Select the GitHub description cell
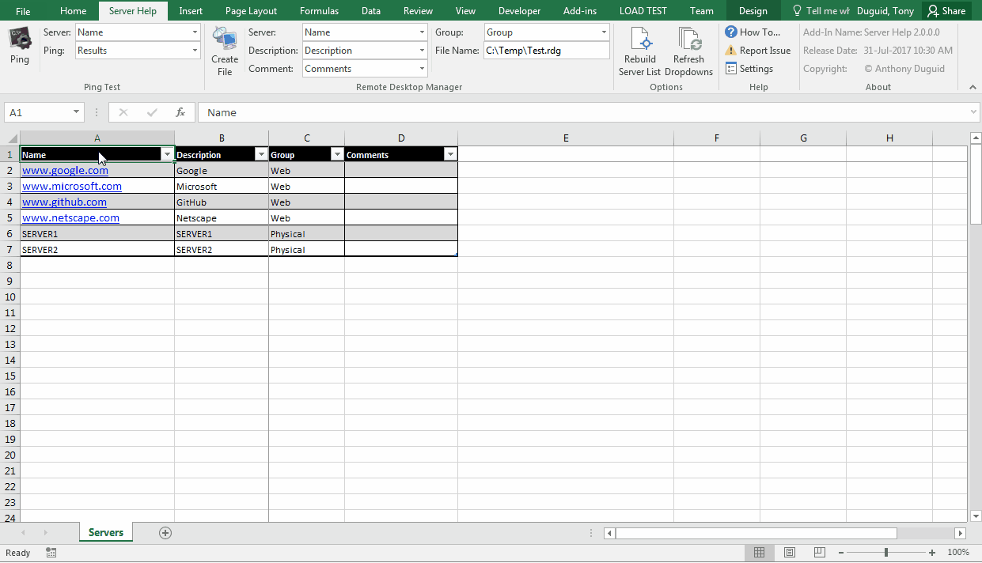Image resolution: width=982 pixels, height=563 pixels. (x=222, y=202)
